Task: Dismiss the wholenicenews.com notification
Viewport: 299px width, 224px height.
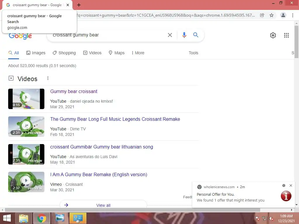Action: pos(291,185)
